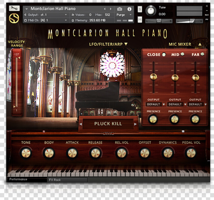Toggle the AUX sends button
Screen dimensions: 214x200
point(207,15)
